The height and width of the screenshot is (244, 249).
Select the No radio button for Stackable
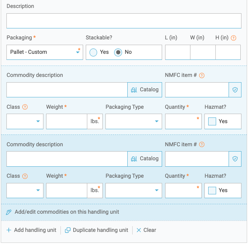click(118, 52)
